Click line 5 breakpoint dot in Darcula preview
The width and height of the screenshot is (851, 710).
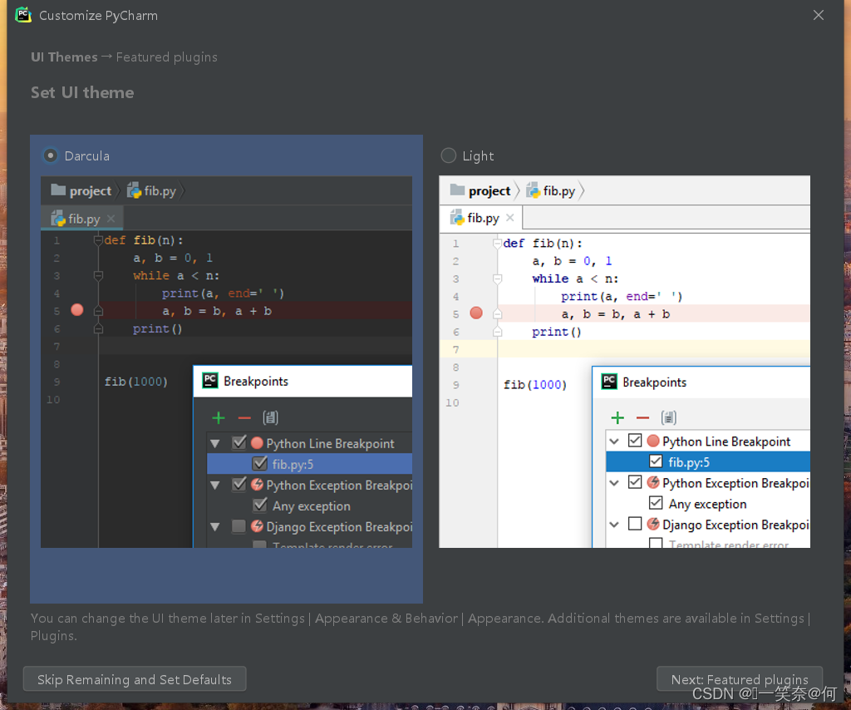[77, 310]
